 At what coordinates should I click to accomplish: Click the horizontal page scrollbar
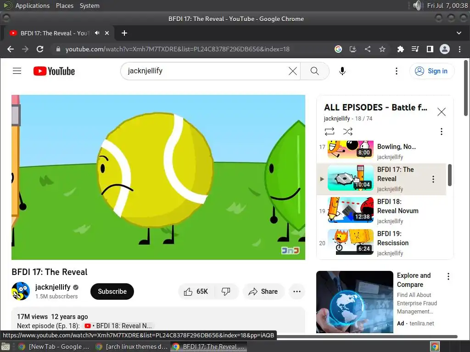pyautogui.click(x=367, y=337)
